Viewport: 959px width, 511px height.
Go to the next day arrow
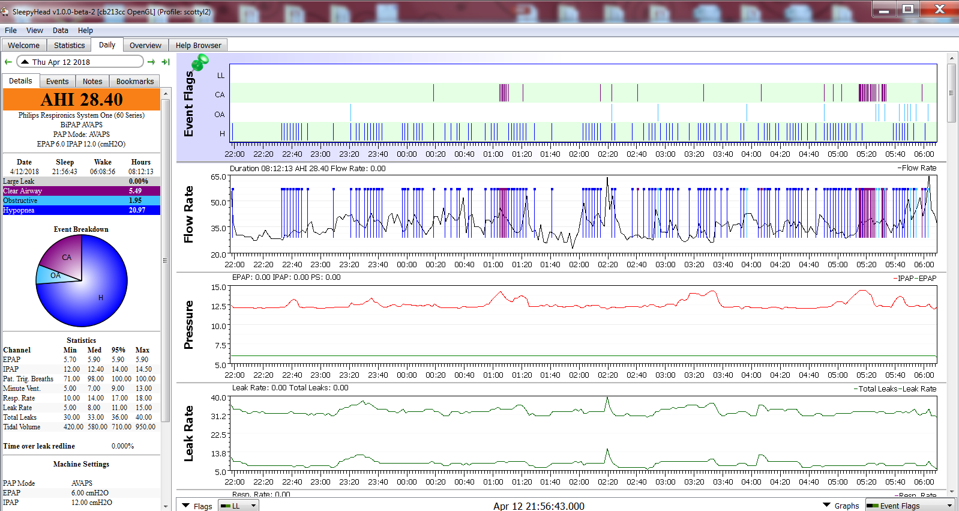coord(151,62)
